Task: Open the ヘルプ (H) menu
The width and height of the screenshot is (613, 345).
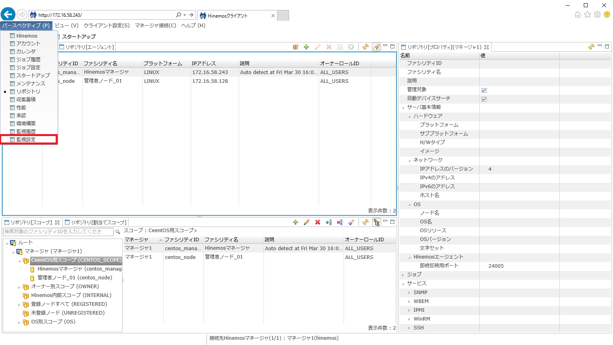Action: [x=193, y=25]
